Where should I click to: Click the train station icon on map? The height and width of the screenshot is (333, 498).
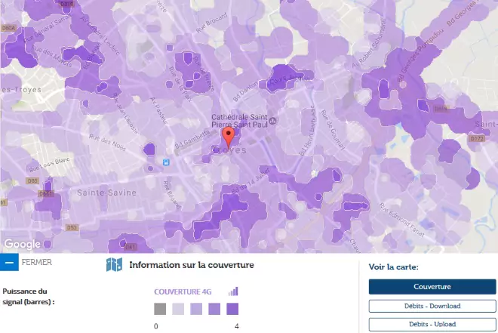point(167,161)
